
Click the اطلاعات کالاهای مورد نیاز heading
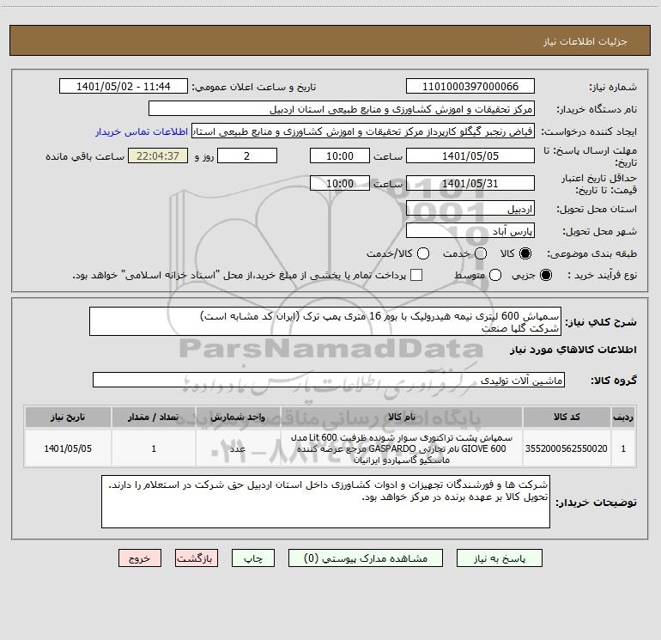point(573,350)
